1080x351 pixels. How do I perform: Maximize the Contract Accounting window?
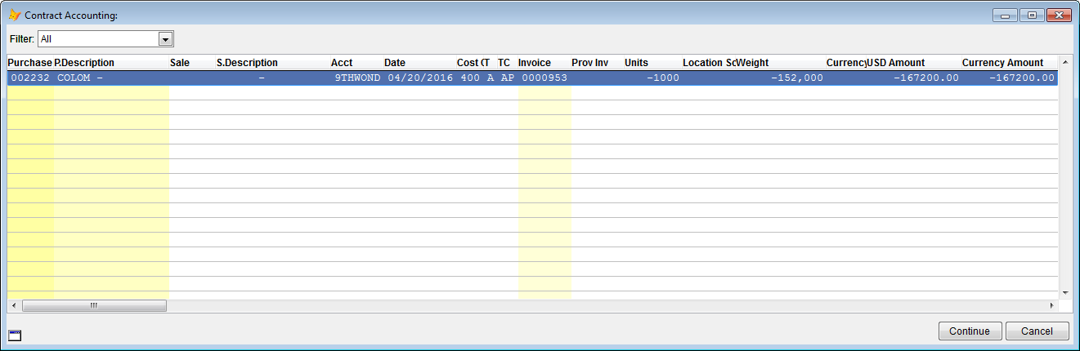coord(1033,15)
